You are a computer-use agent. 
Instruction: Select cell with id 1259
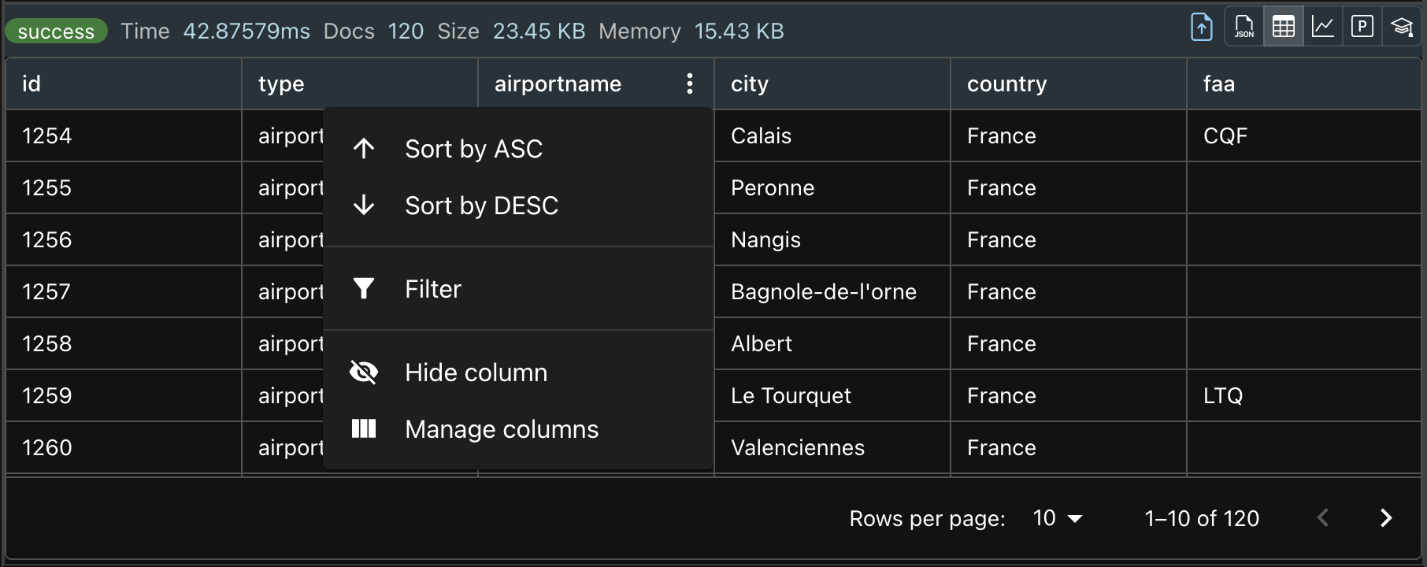click(124, 395)
